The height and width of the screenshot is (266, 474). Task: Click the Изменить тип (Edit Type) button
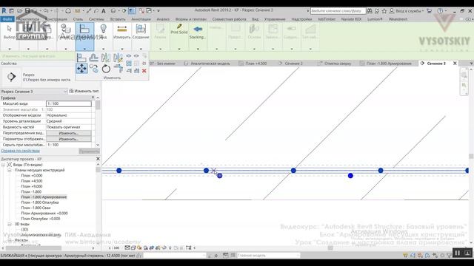(84, 91)
